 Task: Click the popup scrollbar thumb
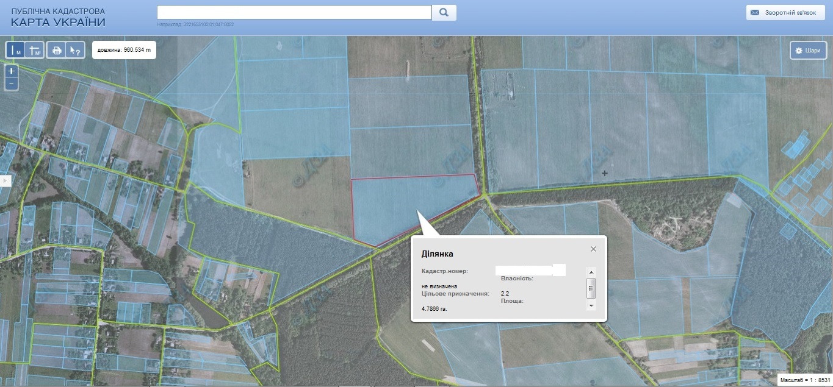591,286
